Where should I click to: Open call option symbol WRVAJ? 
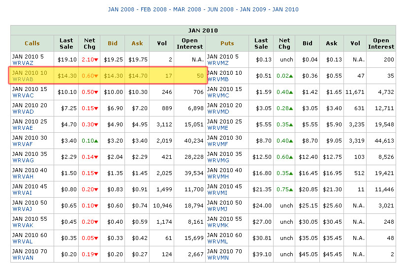[x=23, y=209]
